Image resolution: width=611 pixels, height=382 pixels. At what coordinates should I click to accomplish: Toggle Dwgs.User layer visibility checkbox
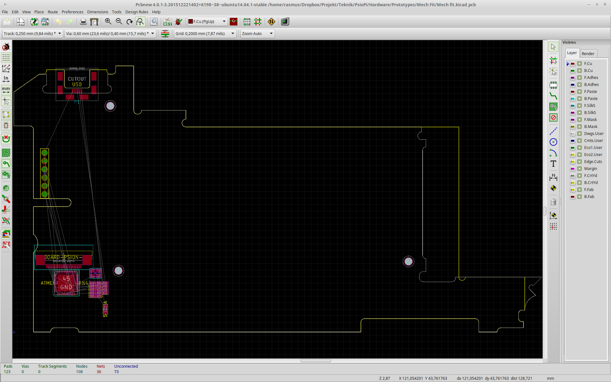579,134
